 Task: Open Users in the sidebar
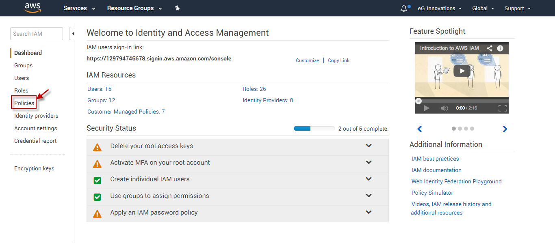pyautogui.click(x=22, y=78)
